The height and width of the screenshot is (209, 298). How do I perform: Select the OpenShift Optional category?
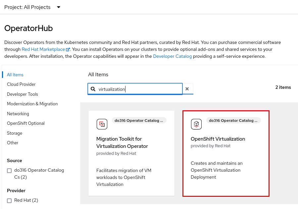click(x=26, y=123)
